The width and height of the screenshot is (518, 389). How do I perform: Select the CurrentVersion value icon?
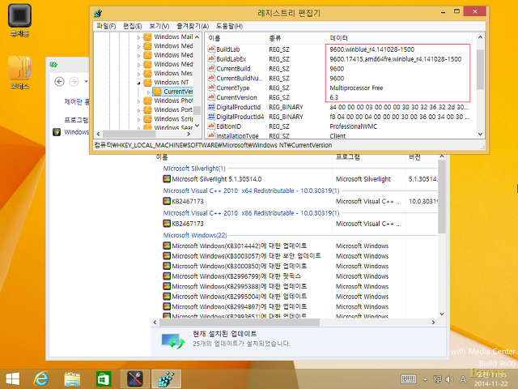click(x=211, y=97)
